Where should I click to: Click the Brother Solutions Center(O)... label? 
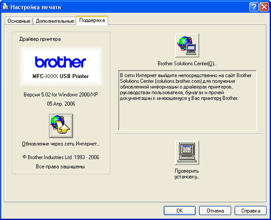[x=187, y=63]
